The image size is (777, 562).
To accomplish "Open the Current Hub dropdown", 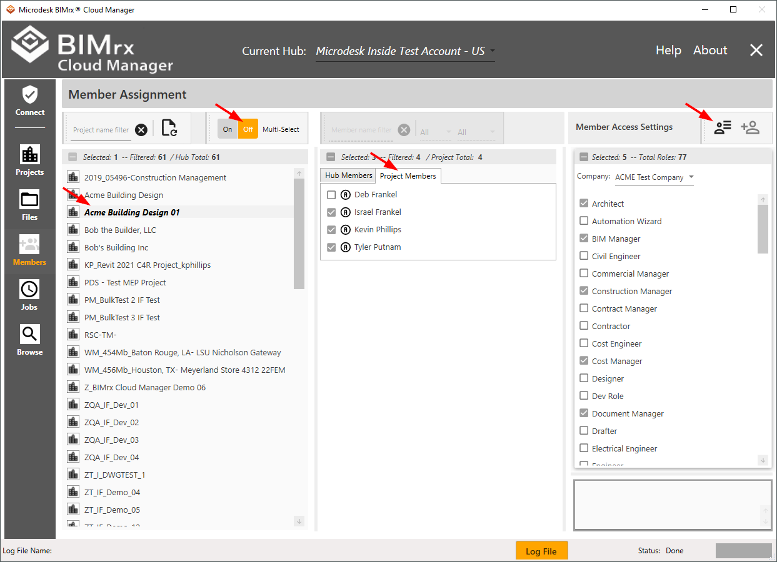I will [405, 51].
